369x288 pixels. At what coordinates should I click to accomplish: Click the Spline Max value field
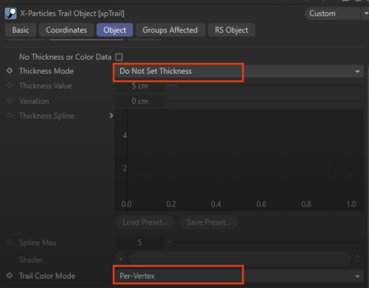click(x=140, y=242)
